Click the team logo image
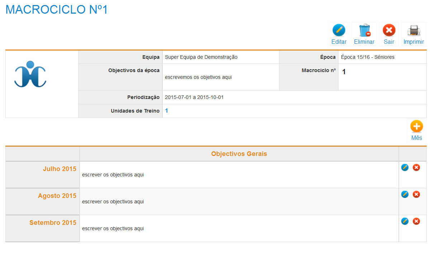Image resolution: width=430 pixels, height=265 pixels. 30,74
